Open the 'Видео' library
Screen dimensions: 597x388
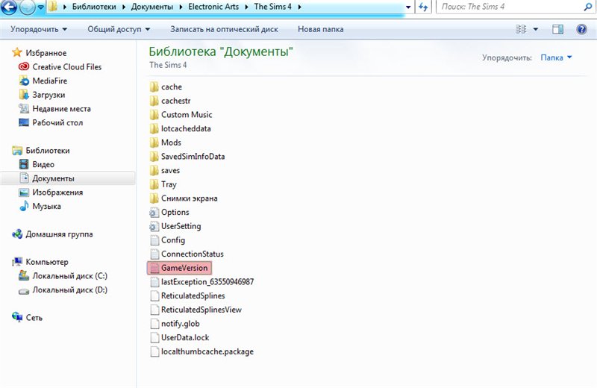(x=43, y=164)
